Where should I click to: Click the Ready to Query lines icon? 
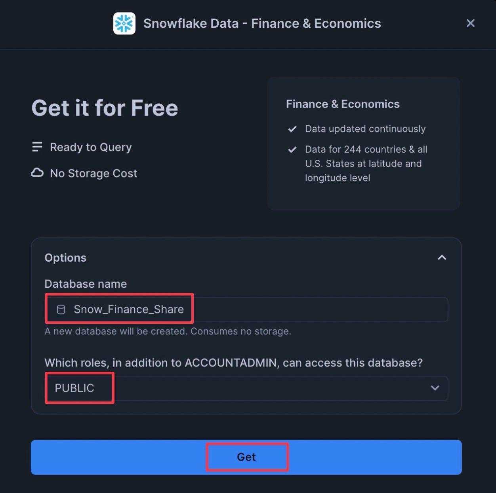[37, 147]
